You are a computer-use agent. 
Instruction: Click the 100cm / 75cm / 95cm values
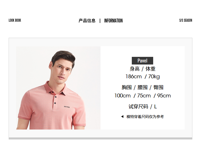tap(142, 96)
